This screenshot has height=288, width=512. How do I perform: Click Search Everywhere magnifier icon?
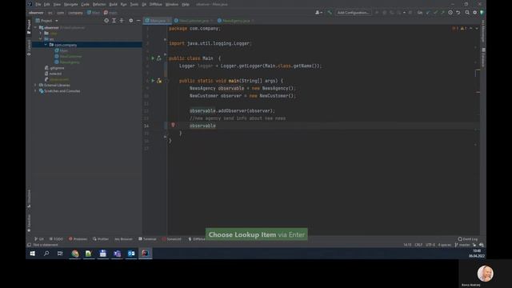point(467,13)
